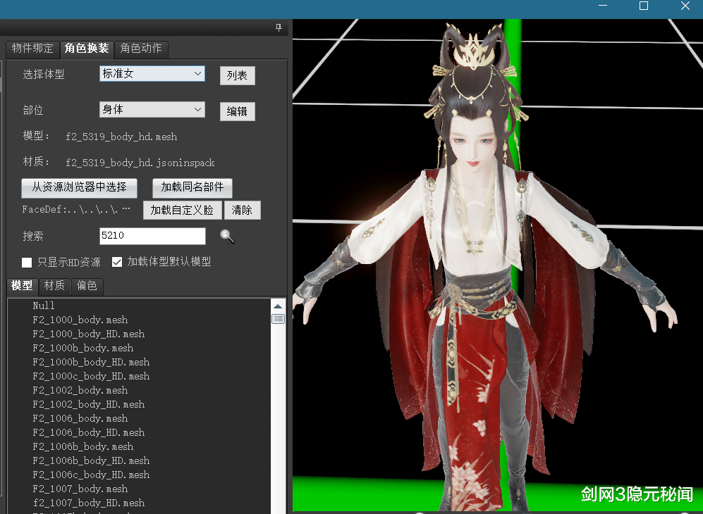703x514 pixels.
Task: Click the scrollbar up arrow
Action: pos(278,307)
